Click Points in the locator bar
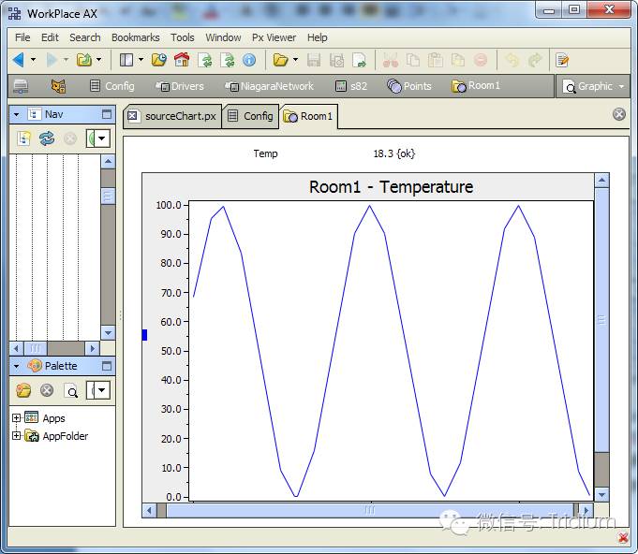 coord(408,86)
